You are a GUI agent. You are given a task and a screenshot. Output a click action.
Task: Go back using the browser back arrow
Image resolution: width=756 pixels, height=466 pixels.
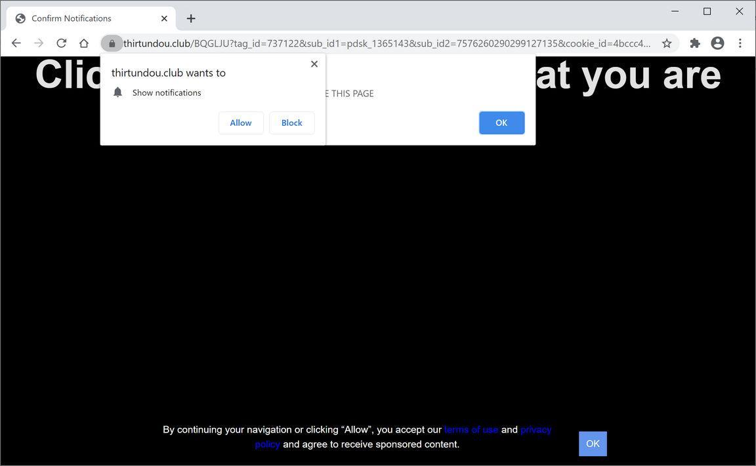(16, 43)
